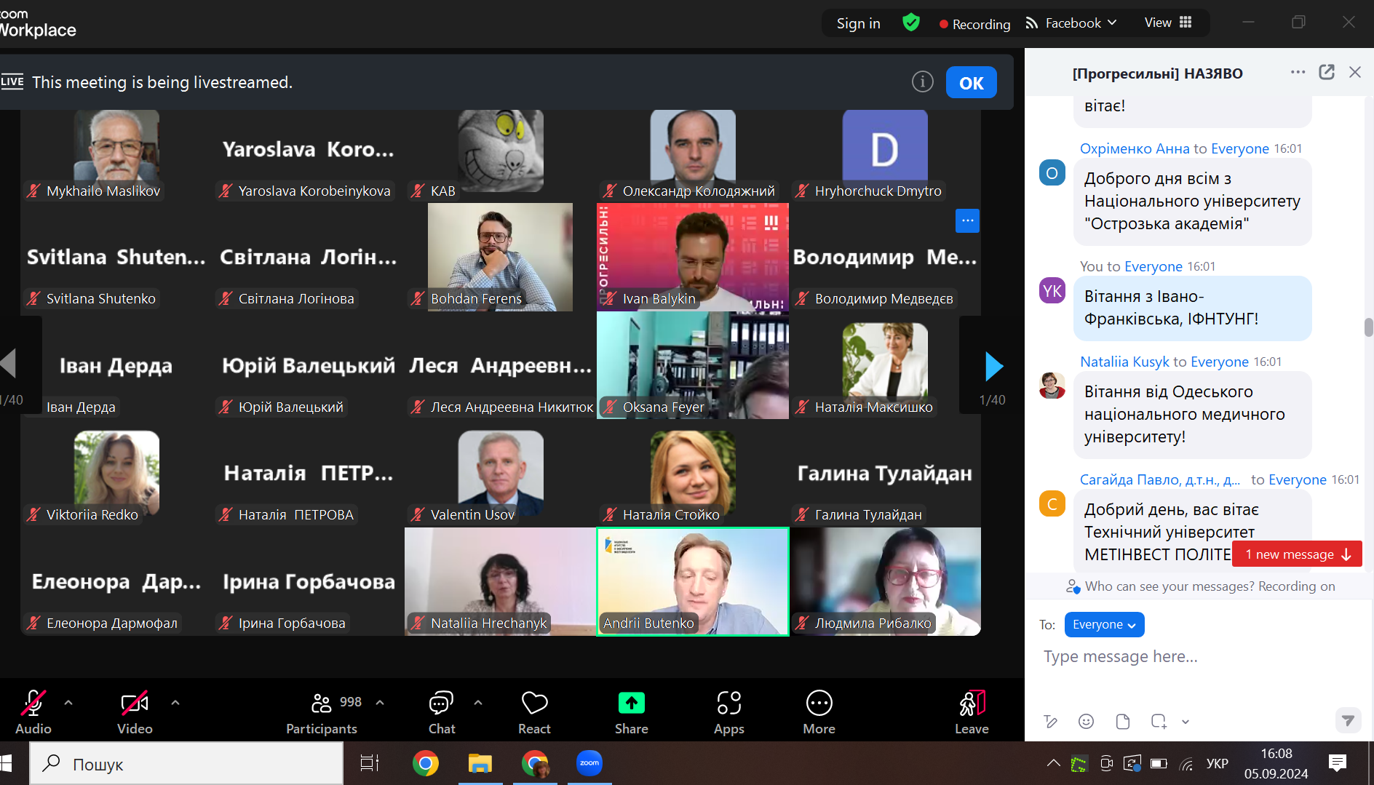The height and width of the screenshot is (785, 1374).
Task: Open the View layout menu
Action: click(x=1167, y=23)
